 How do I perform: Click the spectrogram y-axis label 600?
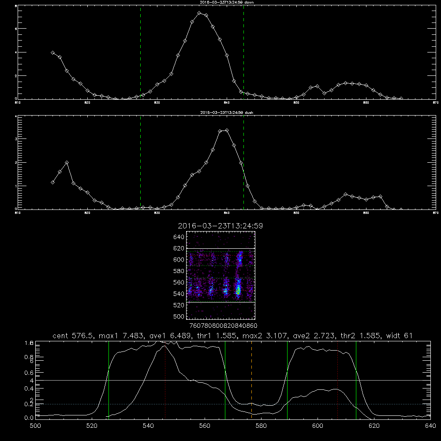coord(179,260)
